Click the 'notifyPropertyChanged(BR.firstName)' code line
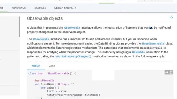Screen dimensions: 177x99 click(x=73, y=95)
